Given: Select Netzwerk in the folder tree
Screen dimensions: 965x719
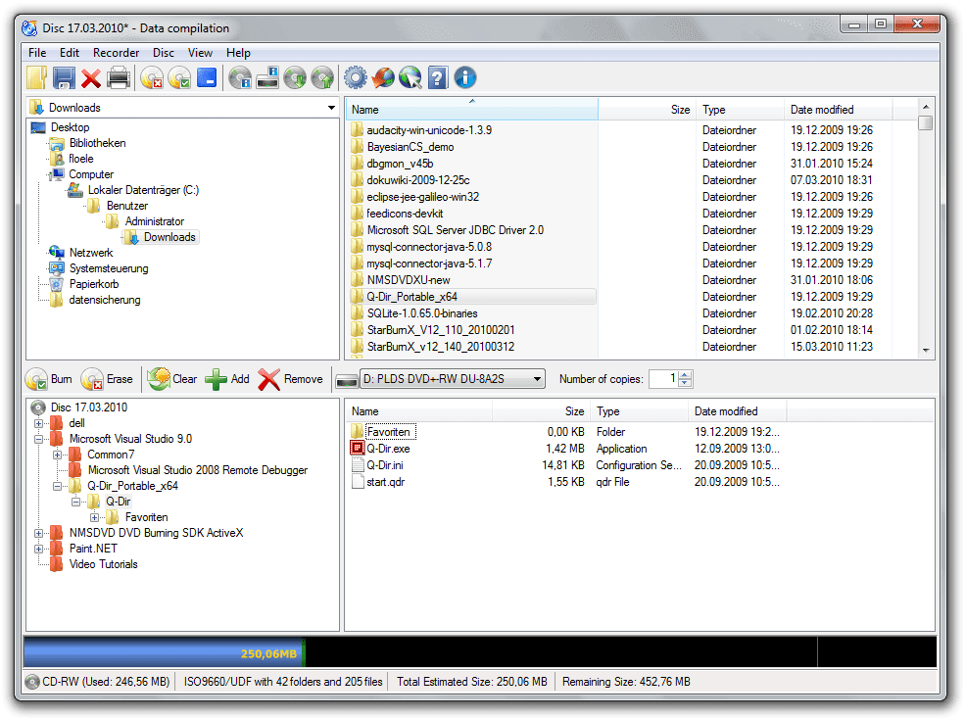Looking at the screenshot, I should 91,253.
